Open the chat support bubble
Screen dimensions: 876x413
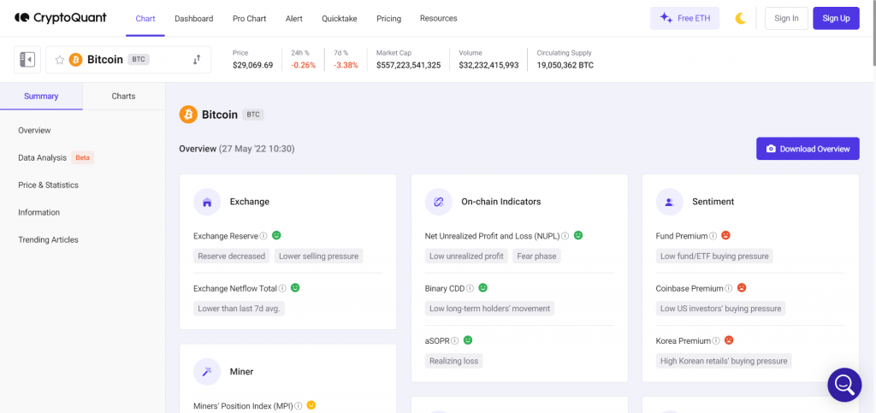[843, 384]
